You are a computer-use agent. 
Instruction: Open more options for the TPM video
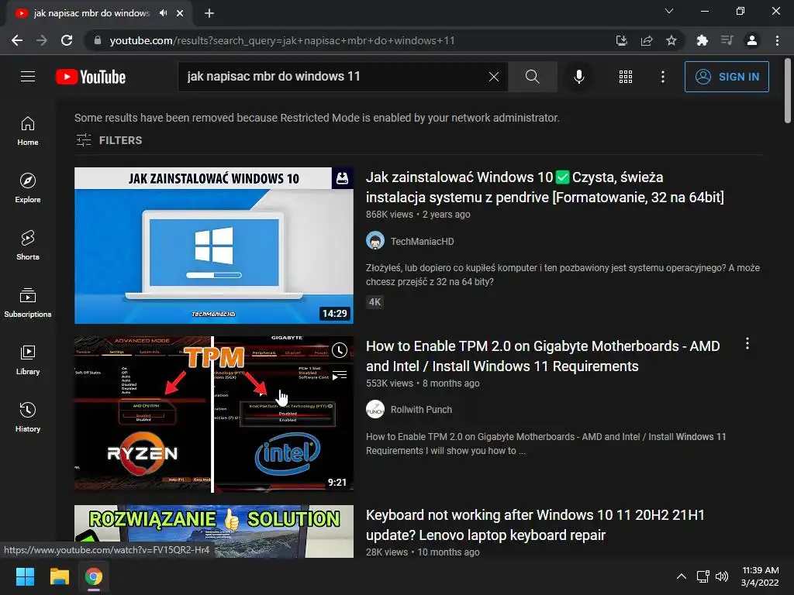pos(747,344)
